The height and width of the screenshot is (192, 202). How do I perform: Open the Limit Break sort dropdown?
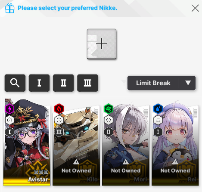[x=162, y=83]
